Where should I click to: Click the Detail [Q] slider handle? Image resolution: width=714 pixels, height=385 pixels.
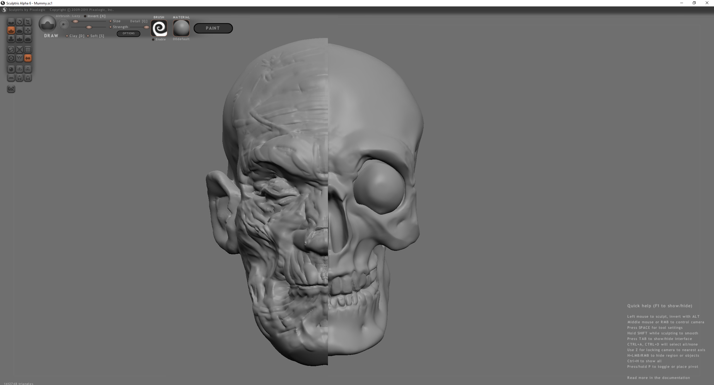[146, 27]
